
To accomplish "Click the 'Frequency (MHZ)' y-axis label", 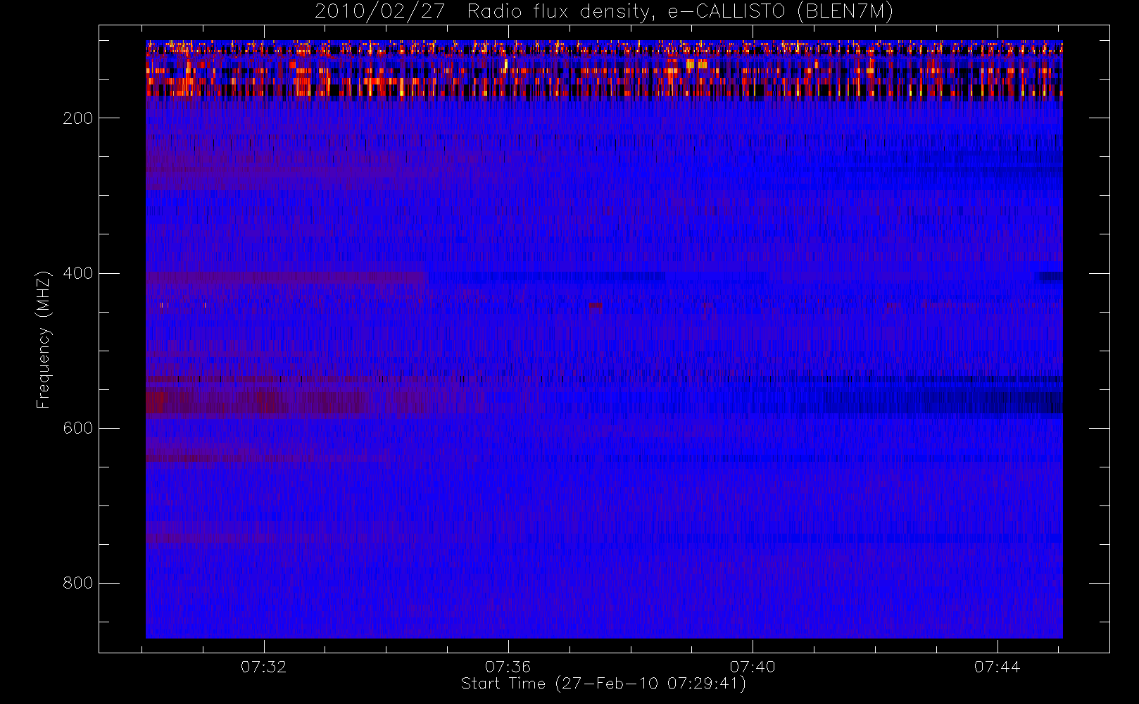I will (44, 339).
